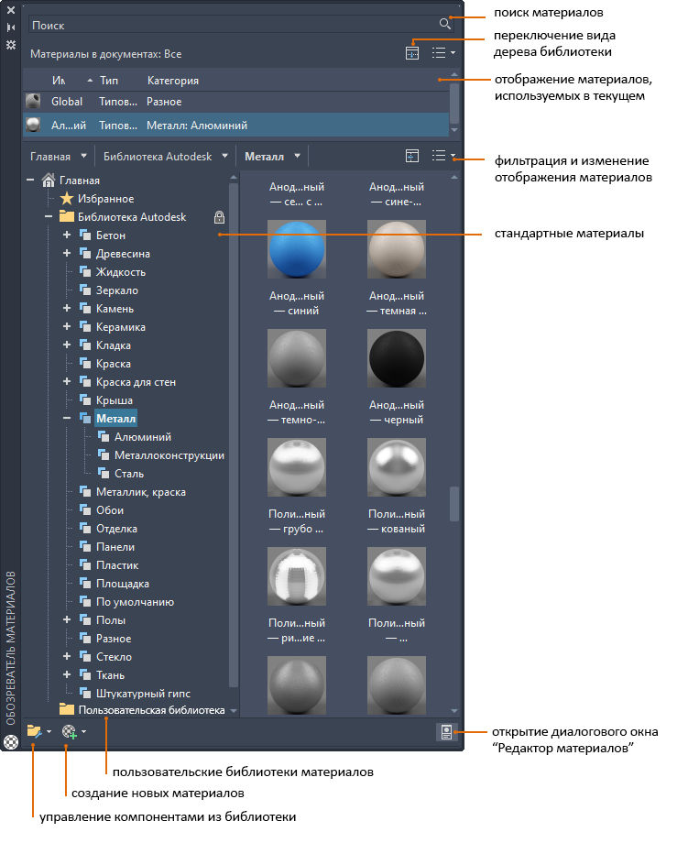
Task: Toggle palette auto-hide icon
Action: coord(11,27)
